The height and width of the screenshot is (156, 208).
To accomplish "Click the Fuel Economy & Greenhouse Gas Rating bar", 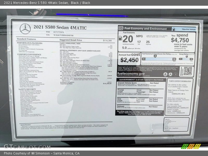I will (159, 59).
